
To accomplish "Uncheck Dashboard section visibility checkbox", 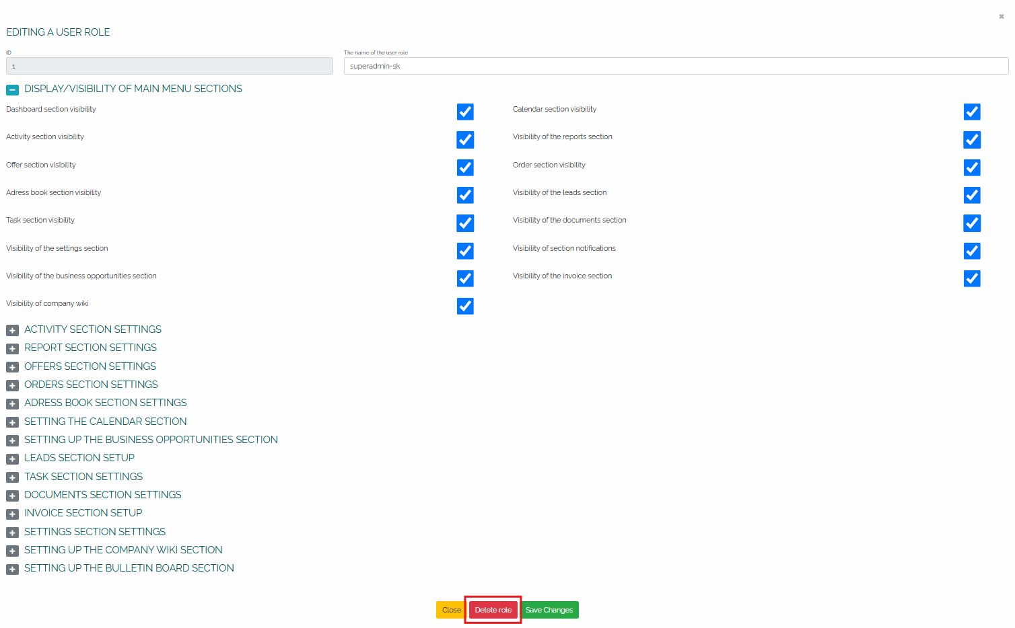I will point(465,112).
